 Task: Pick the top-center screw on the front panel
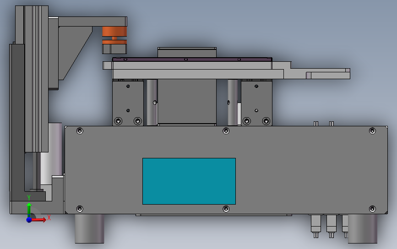click(x=226, y=131)
